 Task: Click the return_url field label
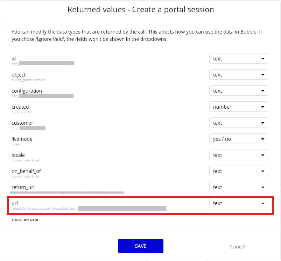(x=23, y=187)
